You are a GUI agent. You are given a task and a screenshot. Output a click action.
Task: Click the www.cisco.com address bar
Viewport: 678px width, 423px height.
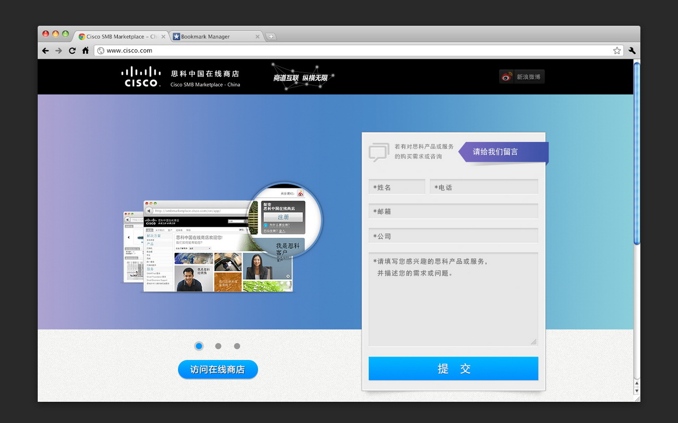click(x=359, y=51)
